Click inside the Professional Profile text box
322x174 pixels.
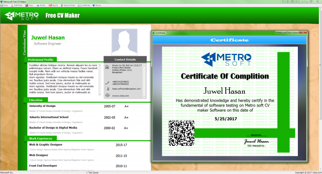(64, 79)
